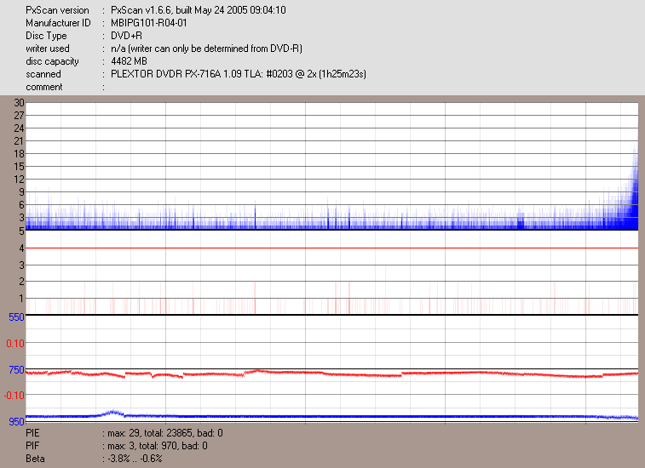Screen dimensions: 645x468
Task: Click the blue axis label 750
Action: click(16, 370)
